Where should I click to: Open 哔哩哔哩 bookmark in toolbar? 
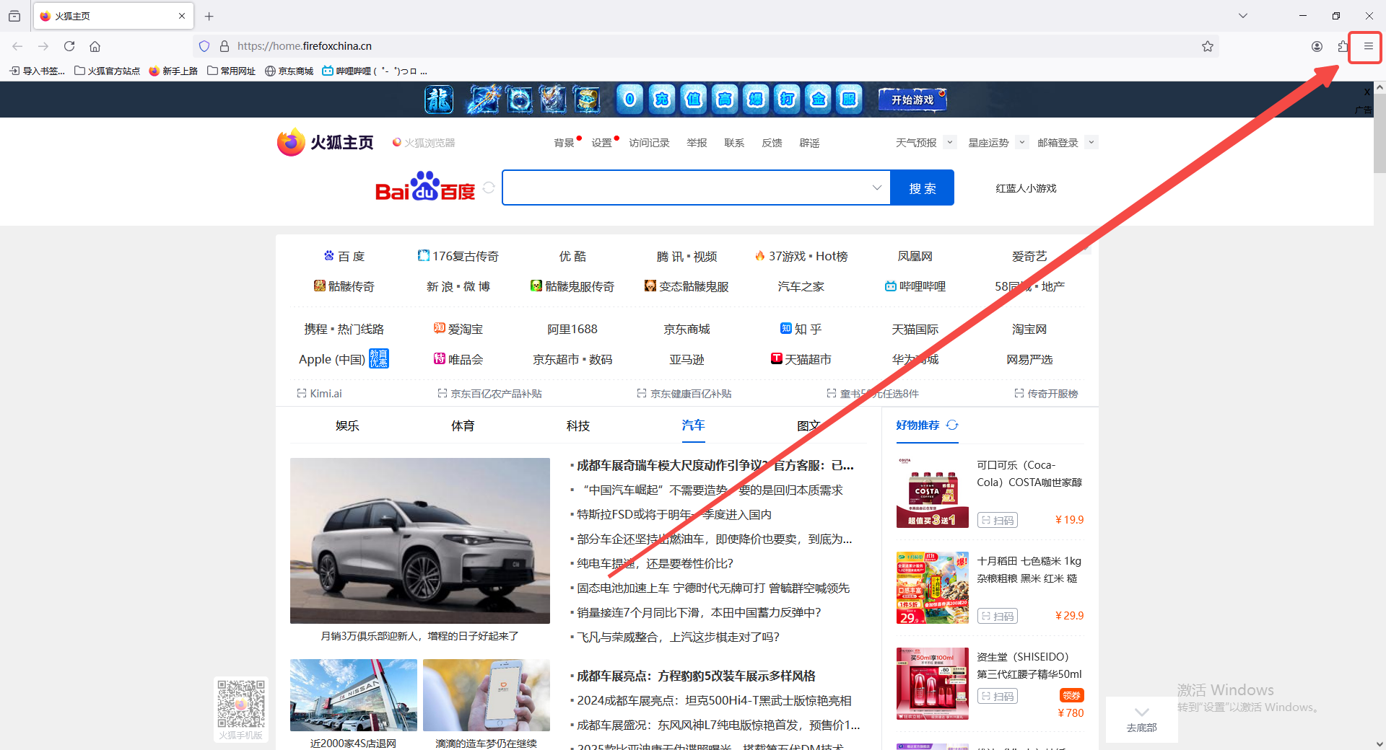pyautogui.click(x=375, y=71)
